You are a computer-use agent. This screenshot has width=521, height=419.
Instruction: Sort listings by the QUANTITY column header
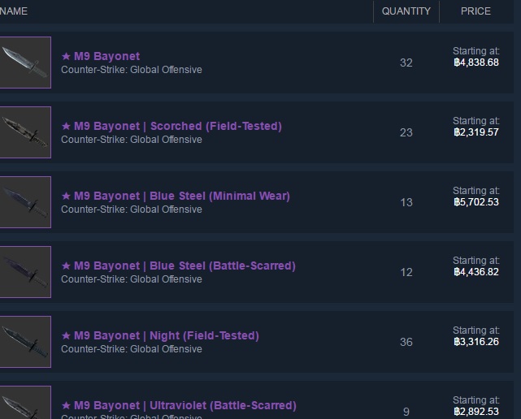[x=406, y=11]
